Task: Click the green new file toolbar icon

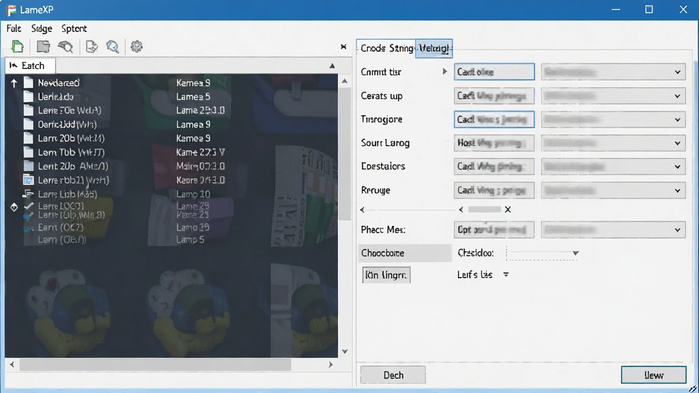Action: coord(17,46)
